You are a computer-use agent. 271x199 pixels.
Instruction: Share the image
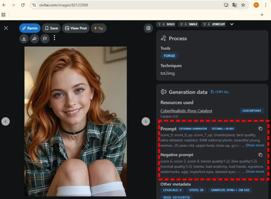34,39
